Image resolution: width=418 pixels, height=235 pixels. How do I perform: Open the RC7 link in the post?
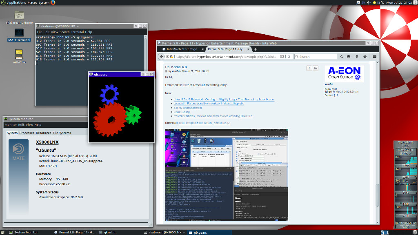point(186,85)
